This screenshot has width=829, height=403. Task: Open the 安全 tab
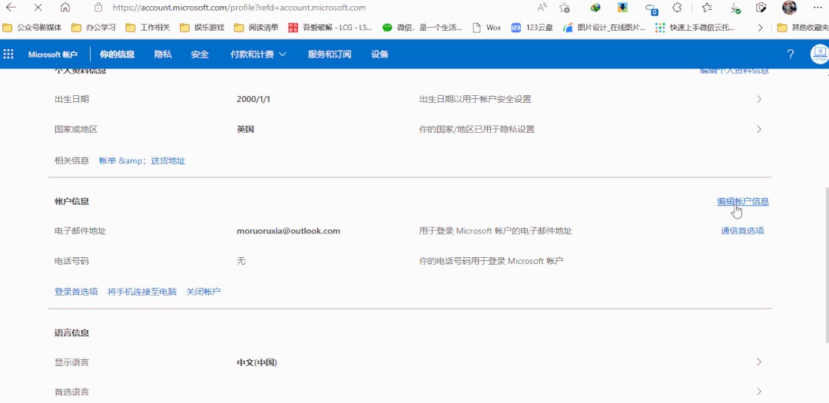200,55
